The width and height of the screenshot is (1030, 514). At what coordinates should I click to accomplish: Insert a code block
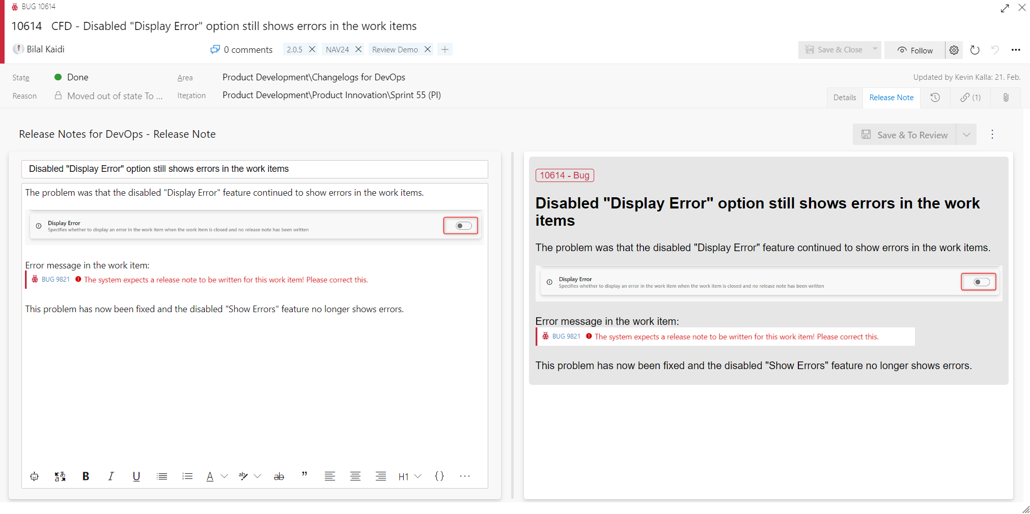click(x=439, y=476)
